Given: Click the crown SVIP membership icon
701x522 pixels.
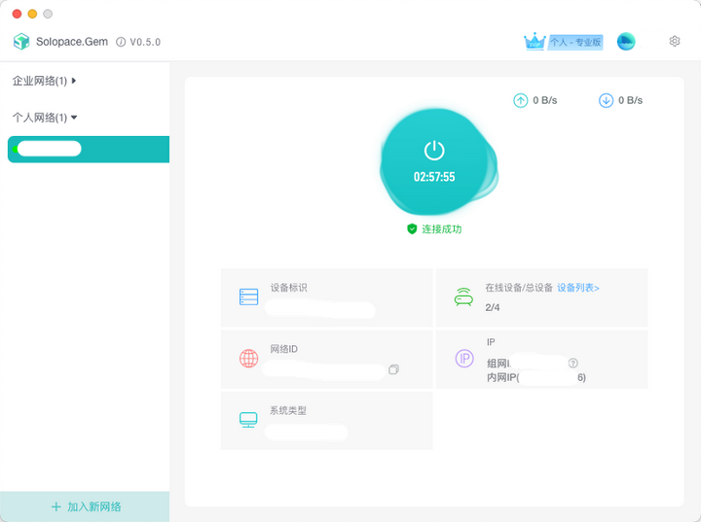Looking at the screenshot, I should click(535, 42).
